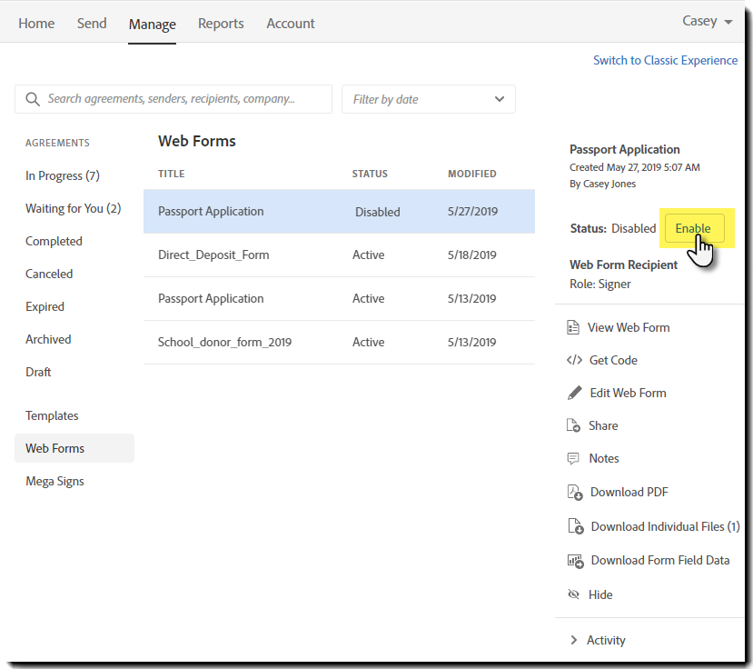Click the Download Form Field Data icon

(x=574, y=560)
